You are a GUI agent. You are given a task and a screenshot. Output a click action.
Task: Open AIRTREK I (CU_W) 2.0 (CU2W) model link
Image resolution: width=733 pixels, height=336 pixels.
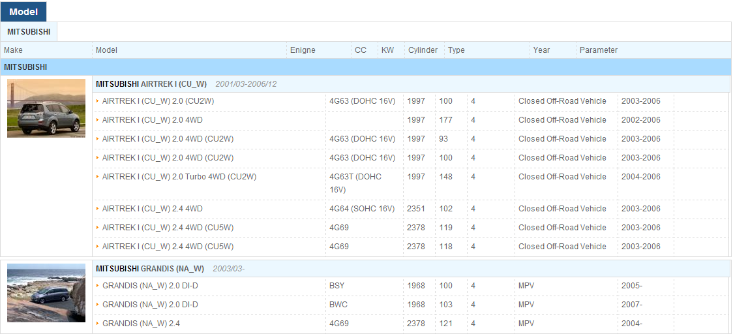[158, 101]
